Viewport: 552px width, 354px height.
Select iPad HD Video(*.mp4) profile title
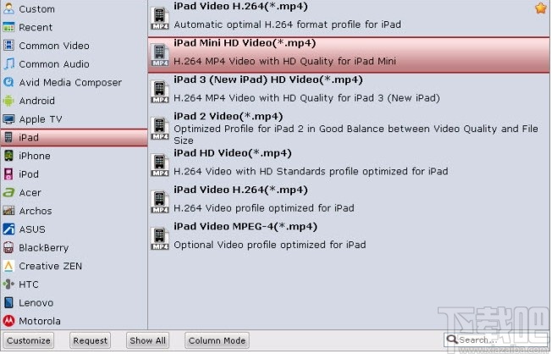tap(232, 153)
